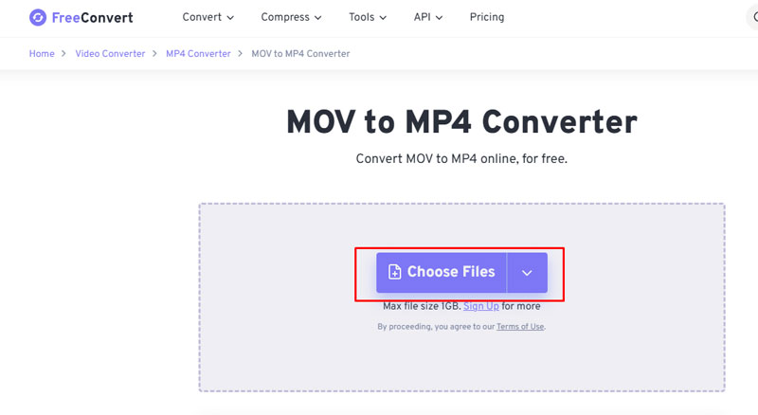Follow the Sign Up link
758x415 pixels.
pos(481,306)
